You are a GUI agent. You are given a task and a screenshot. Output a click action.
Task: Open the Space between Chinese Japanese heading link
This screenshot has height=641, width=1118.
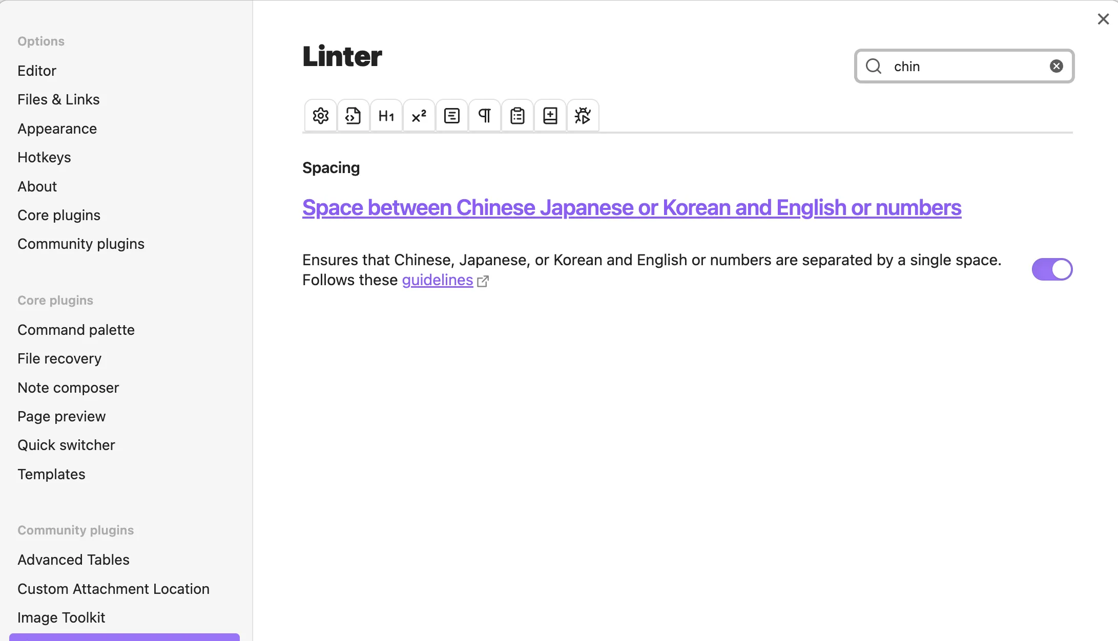click(x=631, y=208)
